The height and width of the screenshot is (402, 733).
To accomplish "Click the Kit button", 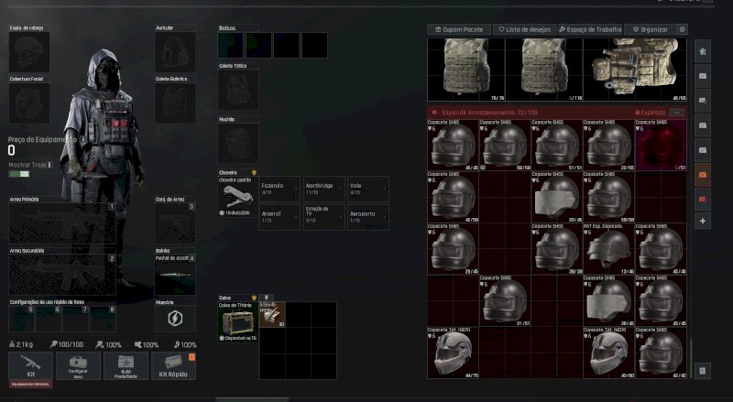I will (31, 366).
